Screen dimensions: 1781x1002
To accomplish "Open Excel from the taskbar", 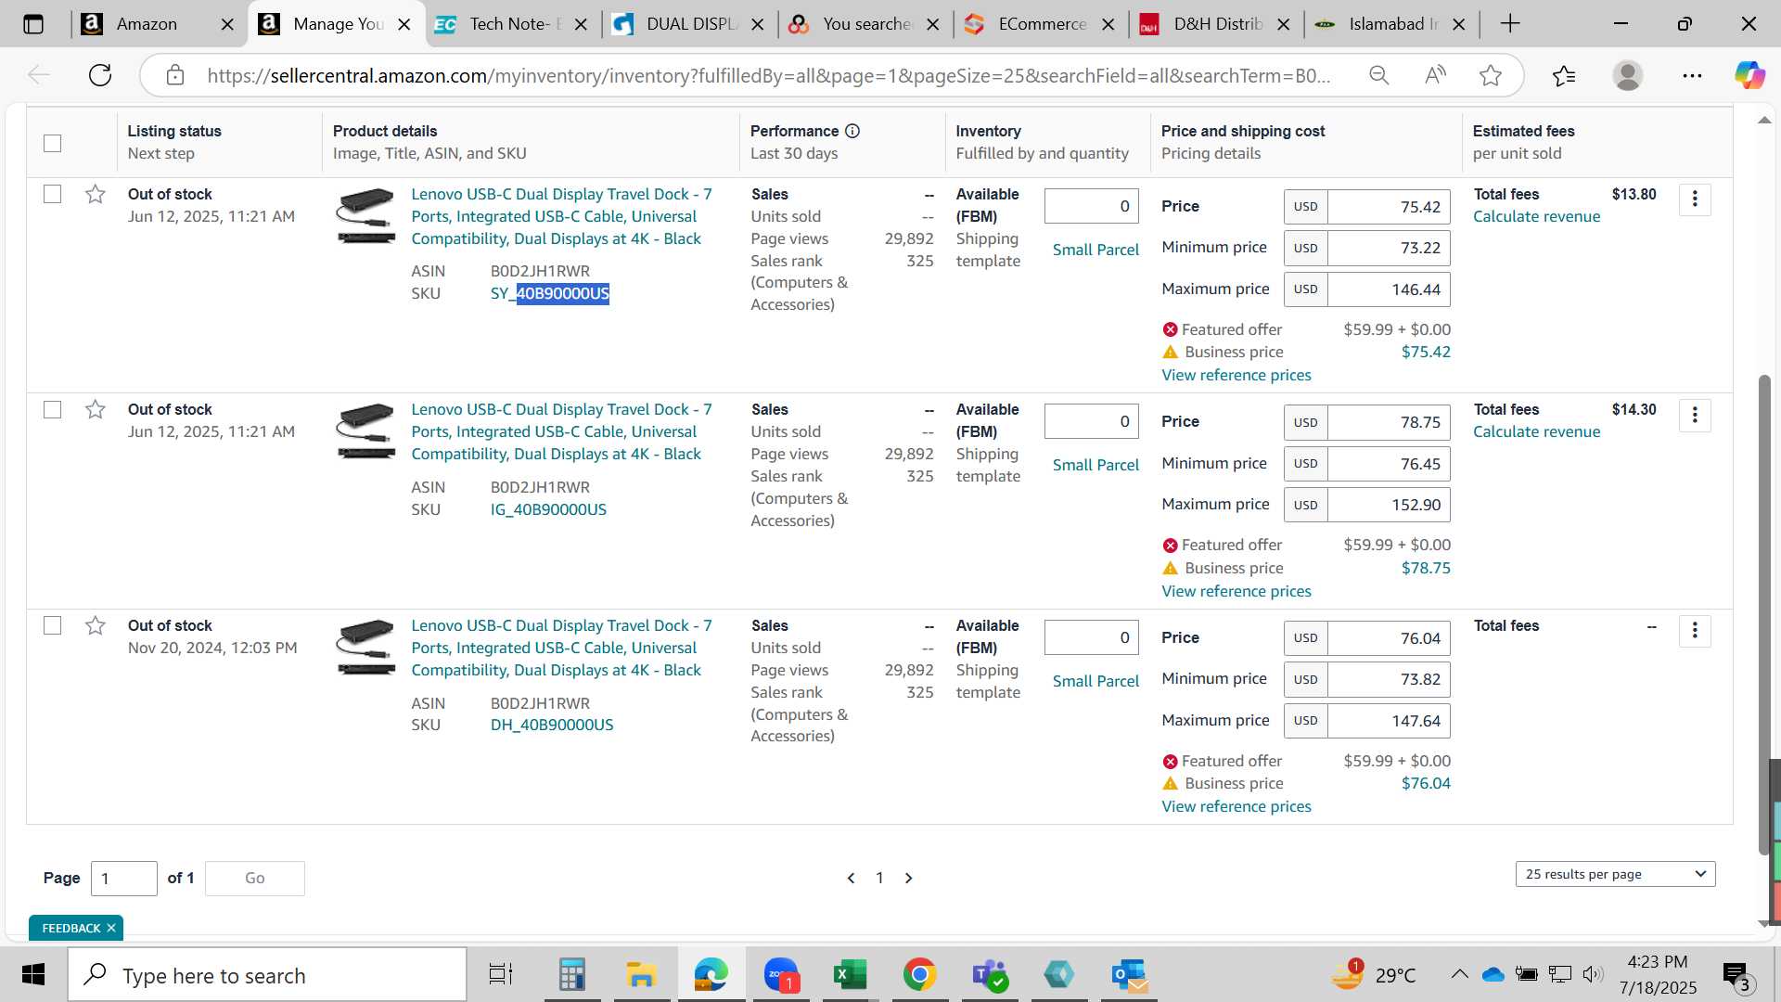I will pos(850,975).
